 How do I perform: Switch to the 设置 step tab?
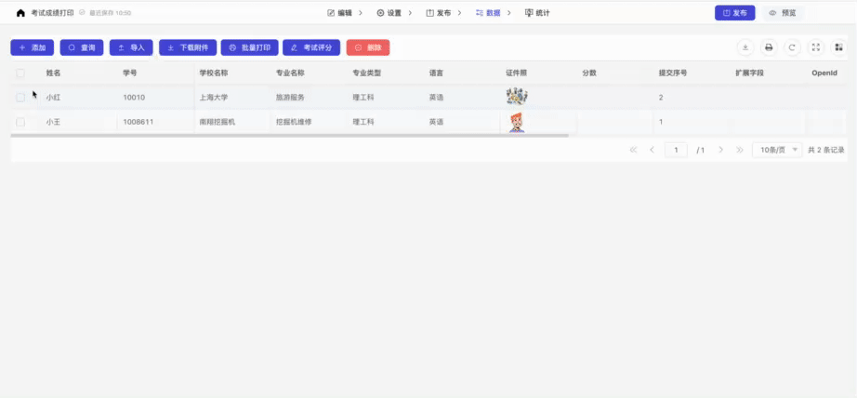(x=389, y=13)
